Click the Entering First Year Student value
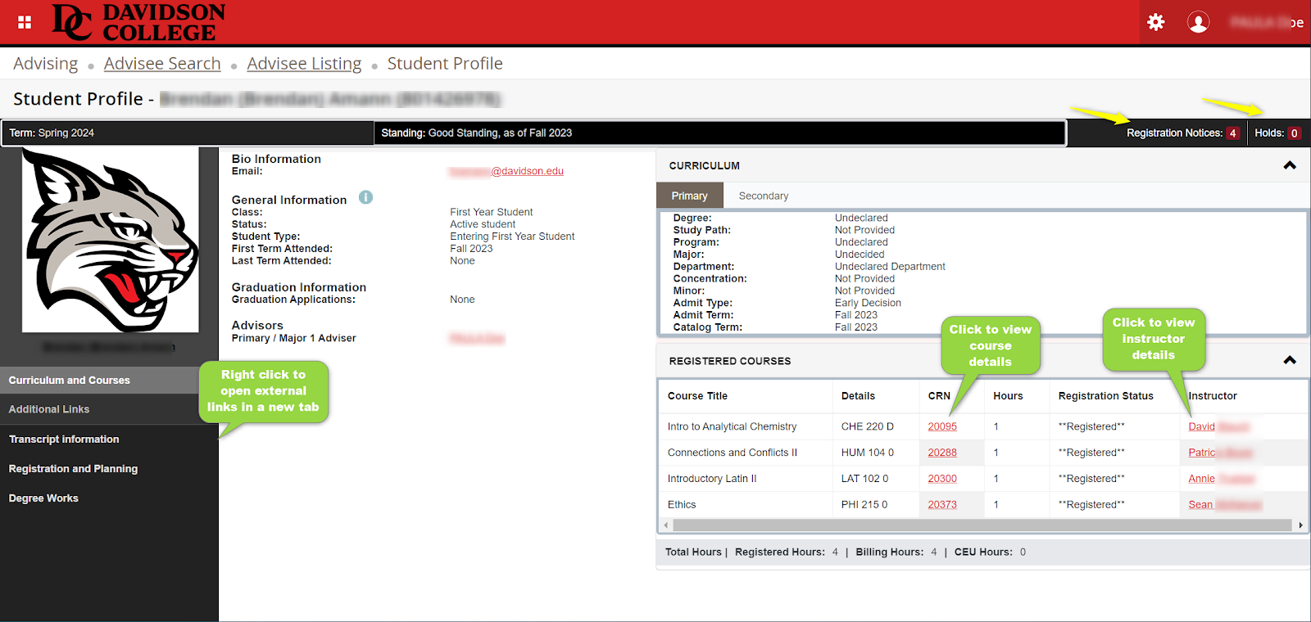The width and height of the screenshot is (1311, 622). click(512, 237)
